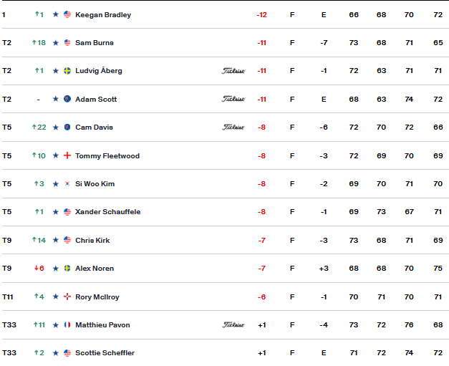Expand the Tommy Fleetwood row scorecard
Viewport: 449px width, 366px height.
[225, 155]
